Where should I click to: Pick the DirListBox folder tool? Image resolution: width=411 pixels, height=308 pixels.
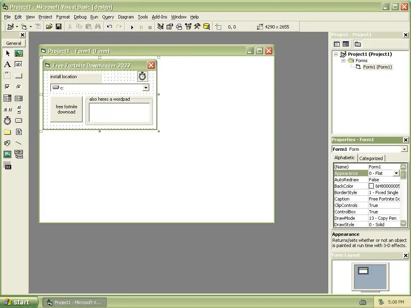[x=7, y=132]
